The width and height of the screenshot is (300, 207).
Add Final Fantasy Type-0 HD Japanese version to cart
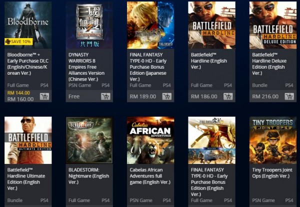tap(167, 96)
